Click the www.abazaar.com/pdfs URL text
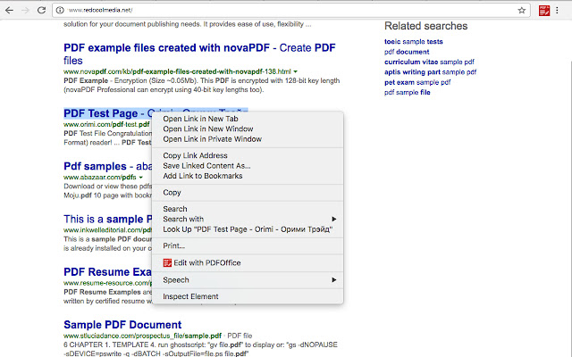Image resolution: width=572 pixels, height=357 pixels. tap(99, 178)
